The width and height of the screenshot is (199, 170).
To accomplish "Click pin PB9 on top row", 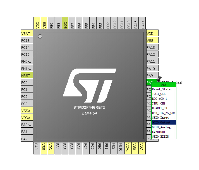I will 51,23.
